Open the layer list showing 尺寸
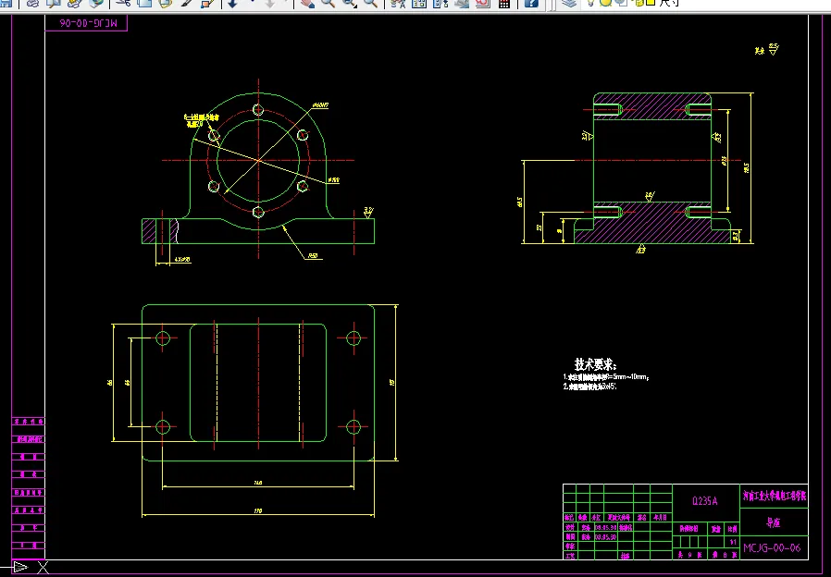This screenshot has width=831, height=577. 670,2
